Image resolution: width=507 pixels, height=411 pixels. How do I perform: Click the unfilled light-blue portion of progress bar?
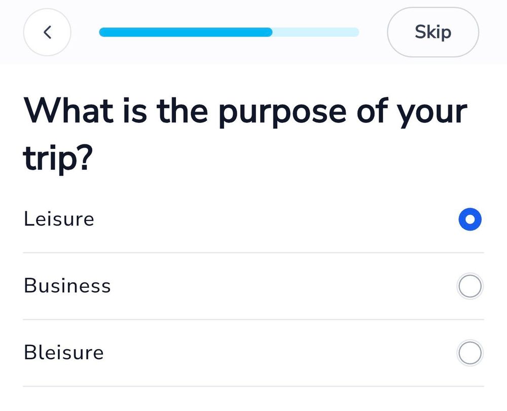(x=315, y=32)
